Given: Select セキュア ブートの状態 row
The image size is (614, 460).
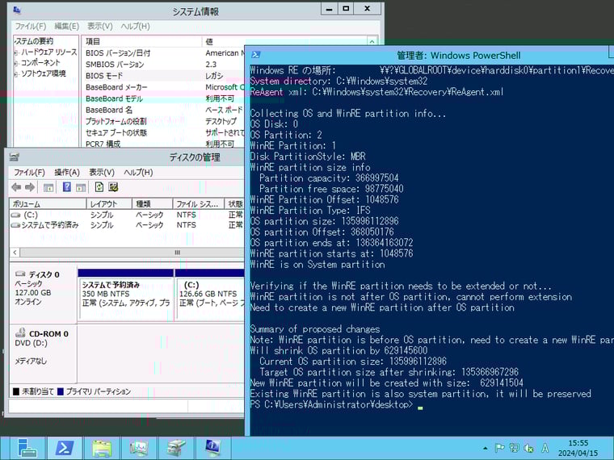Looking at the screenshot, I should point(163,132).
